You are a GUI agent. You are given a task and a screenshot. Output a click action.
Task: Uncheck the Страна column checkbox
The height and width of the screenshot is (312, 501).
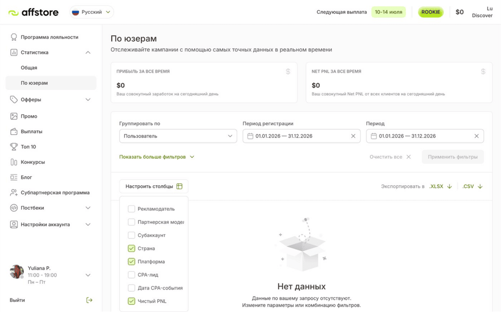131,248
